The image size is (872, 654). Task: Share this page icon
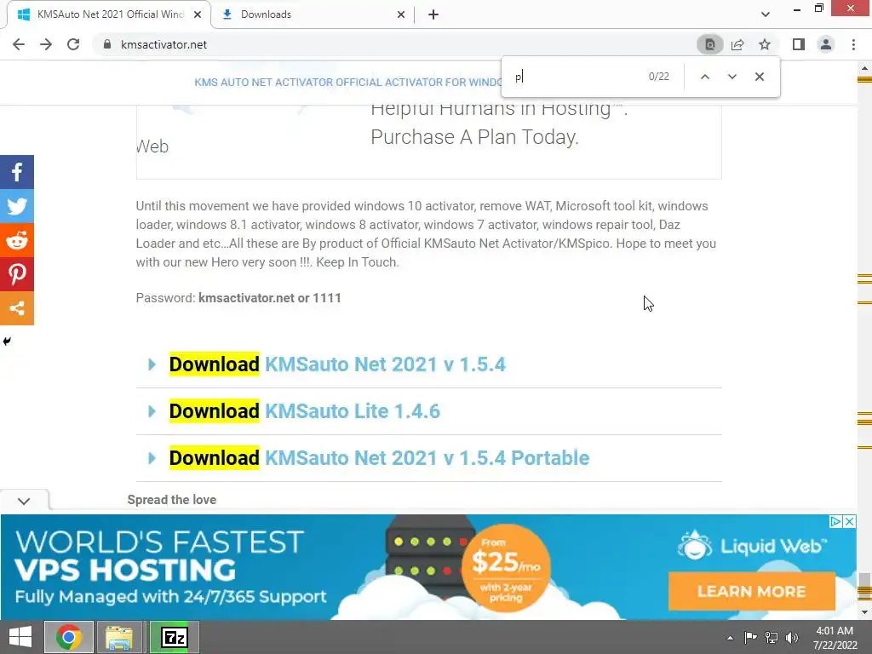pos(737,44)
